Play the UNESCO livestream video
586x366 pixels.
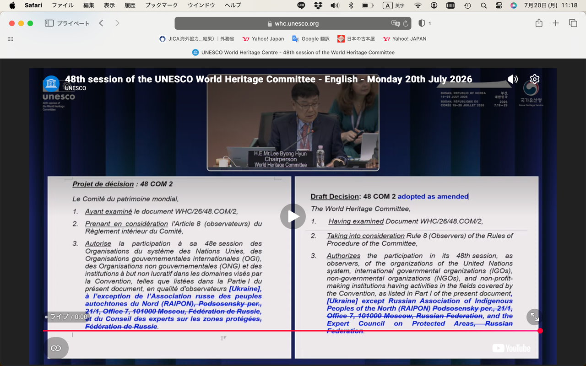point(293,216)
